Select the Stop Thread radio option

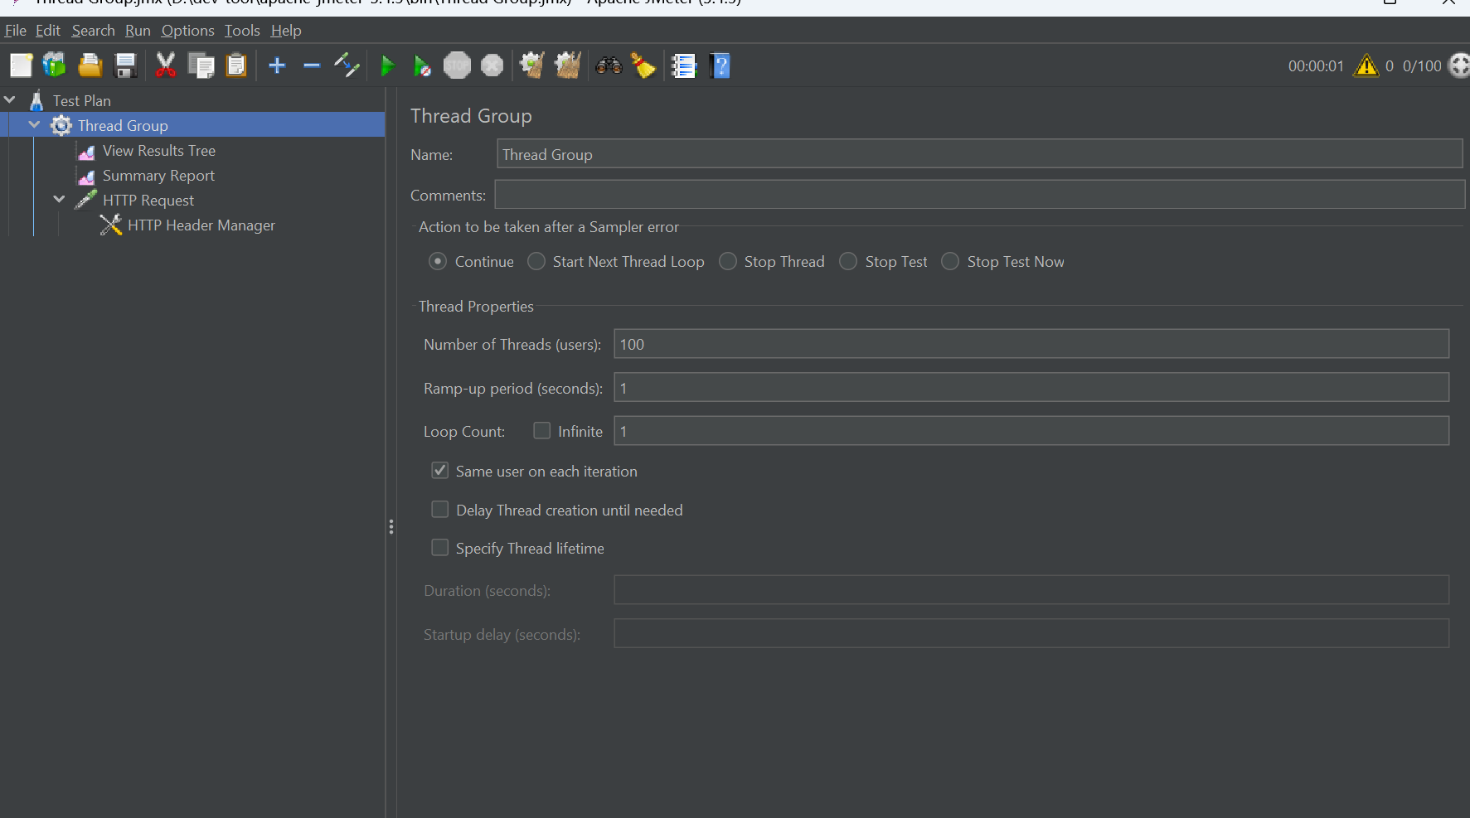click(728, 262)
